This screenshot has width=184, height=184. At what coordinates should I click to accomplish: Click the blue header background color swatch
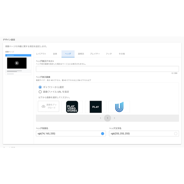click(x=102, y=133)
